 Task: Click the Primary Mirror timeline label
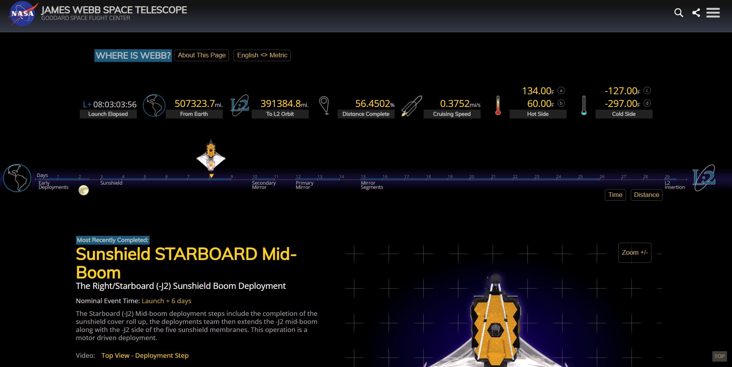(x=305, y=185)
